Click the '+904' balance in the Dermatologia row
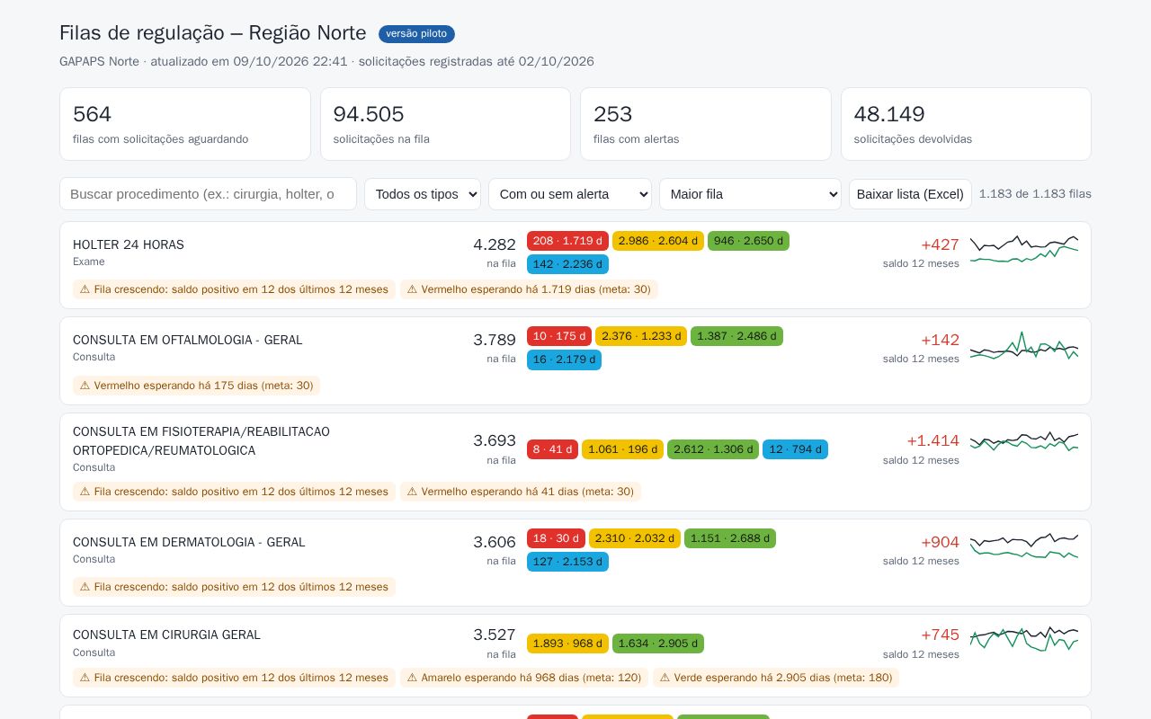The image size is (1151, 719). pyautogui.click(x=940, y=542)
